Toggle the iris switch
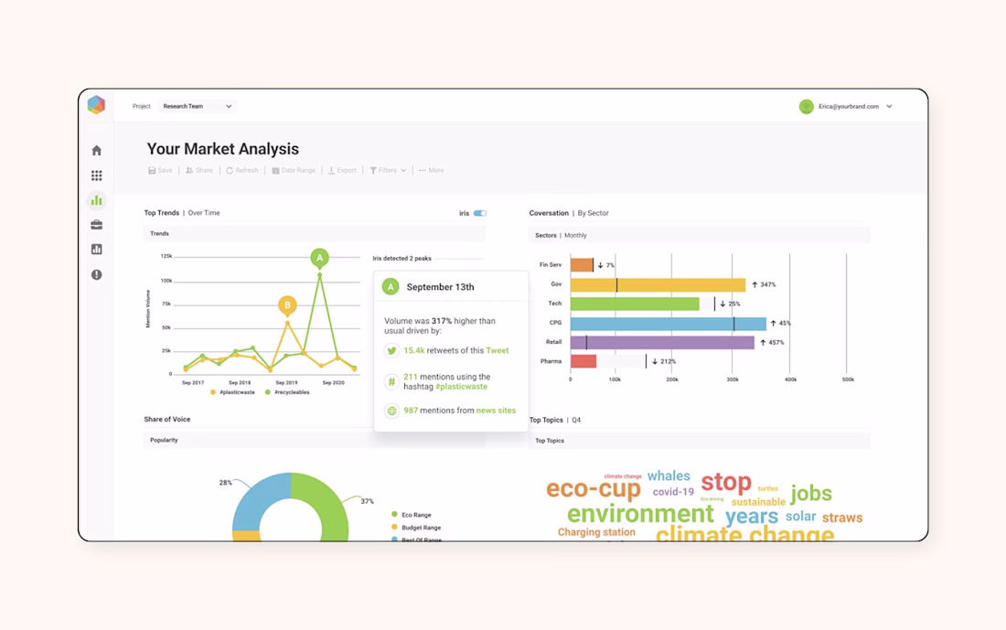1006x630 pixels. click(480, 213)
